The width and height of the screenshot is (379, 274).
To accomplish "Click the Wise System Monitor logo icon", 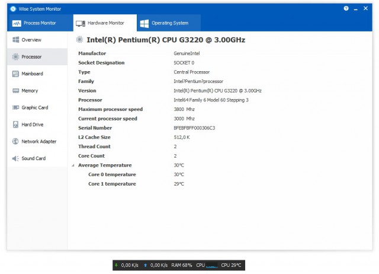I will (x=13, y=9).
